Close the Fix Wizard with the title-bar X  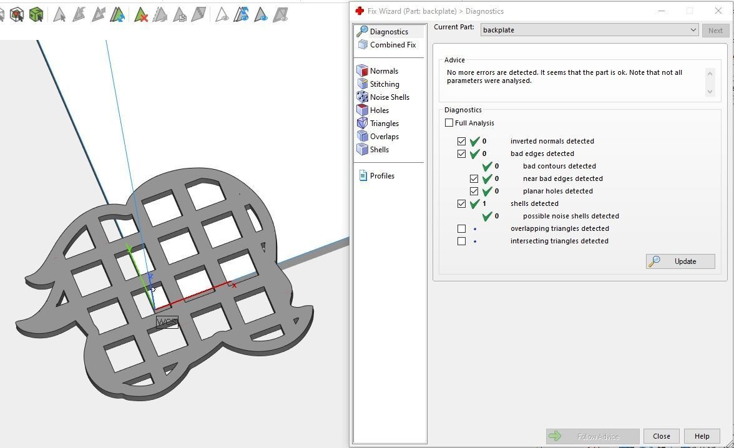[718, 11]
